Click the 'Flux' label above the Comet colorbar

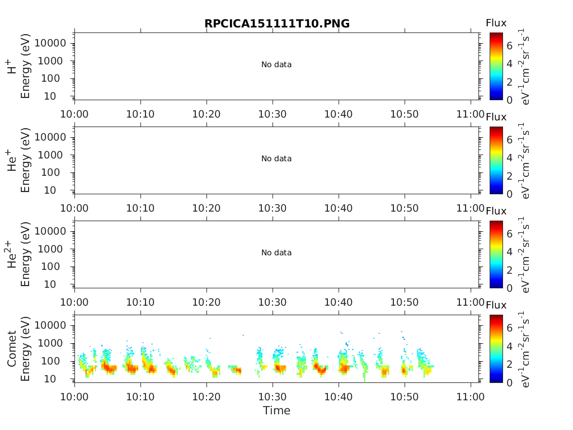[x=496, y=305]
